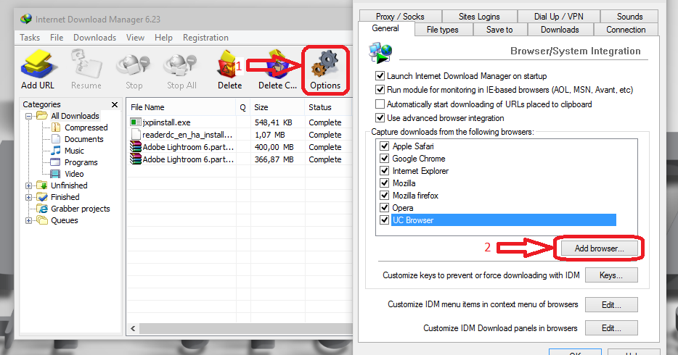
Task: Switch to the File types tab
Action: point(443,29)
